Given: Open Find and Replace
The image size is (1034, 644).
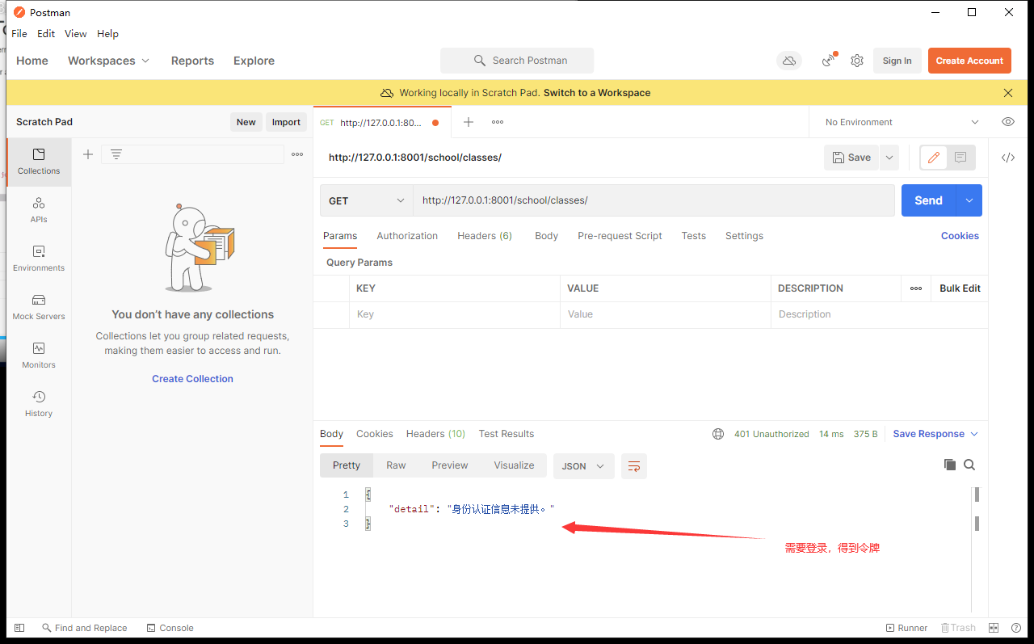Looking at the screenshot, I should (x=85, y=628).
